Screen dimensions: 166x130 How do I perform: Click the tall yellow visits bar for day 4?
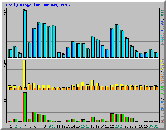click(24, 75)
